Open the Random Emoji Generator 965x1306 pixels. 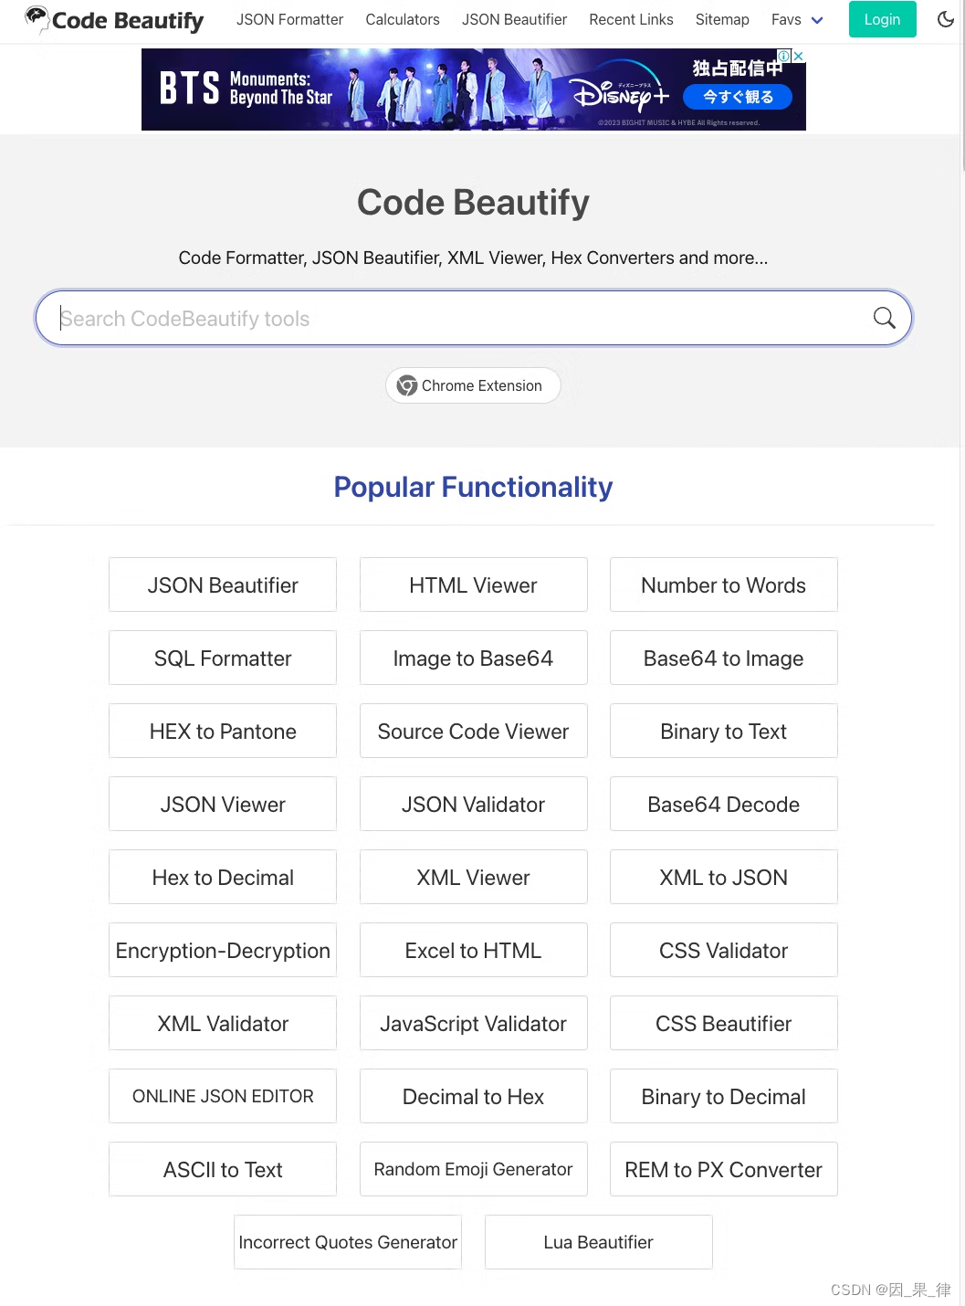pos(473,1169)
